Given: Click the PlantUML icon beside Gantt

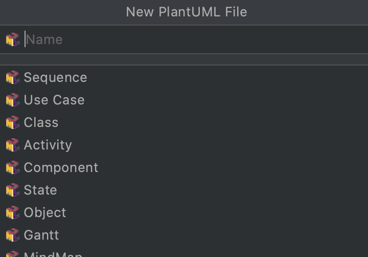Looking at the screenshot, I should (12, 235).
